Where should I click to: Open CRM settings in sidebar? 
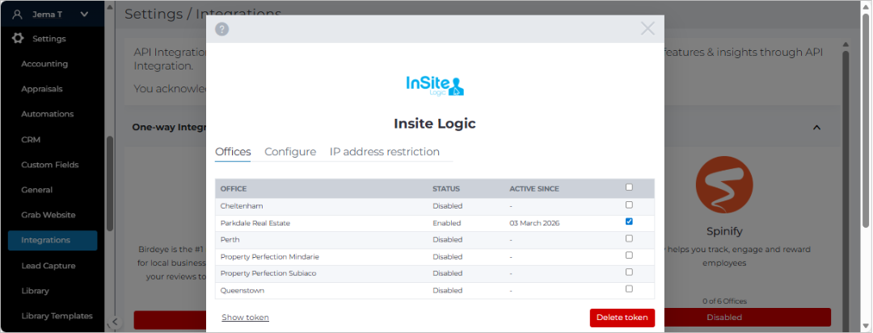pyautogui.click(x=31, y=140)
